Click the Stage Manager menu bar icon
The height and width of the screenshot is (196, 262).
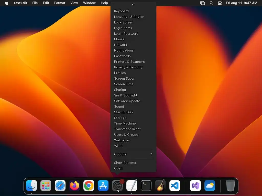point(203,3)
